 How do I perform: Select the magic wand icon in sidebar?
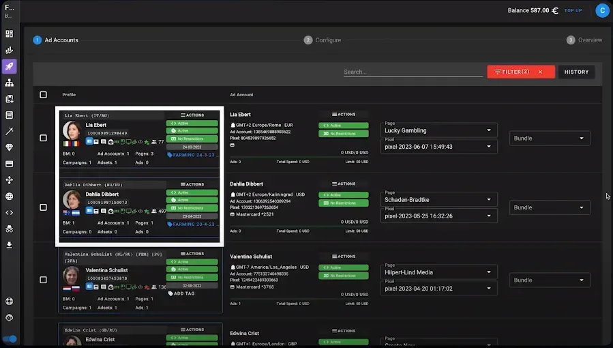(x=10, y=132)
